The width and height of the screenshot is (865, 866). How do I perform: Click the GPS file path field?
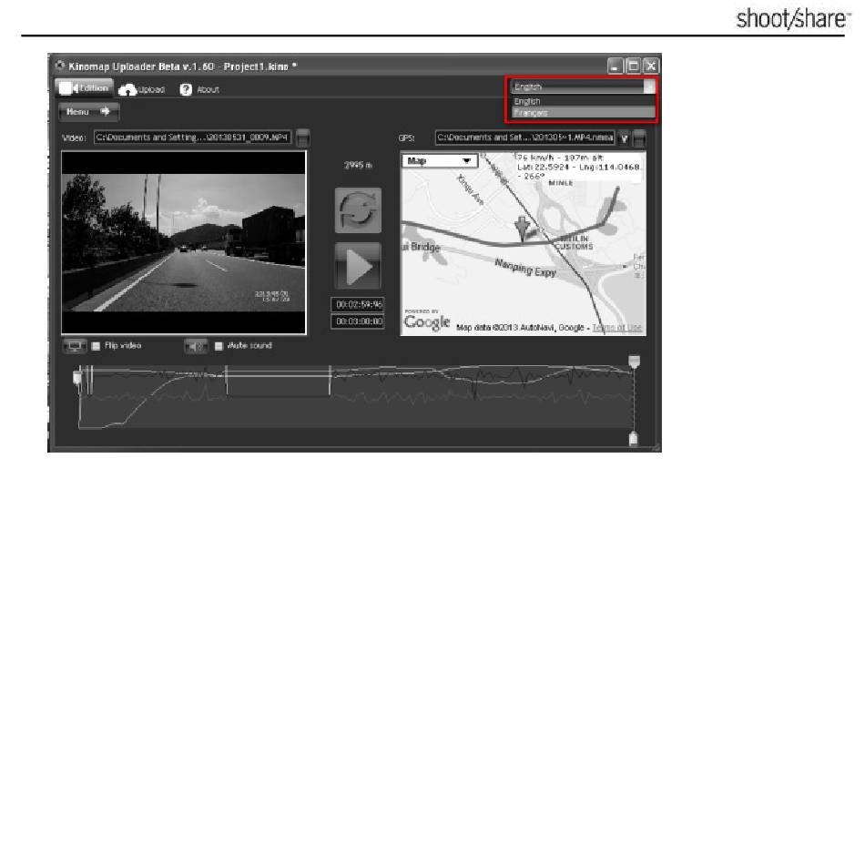click(x=524, y=138)
